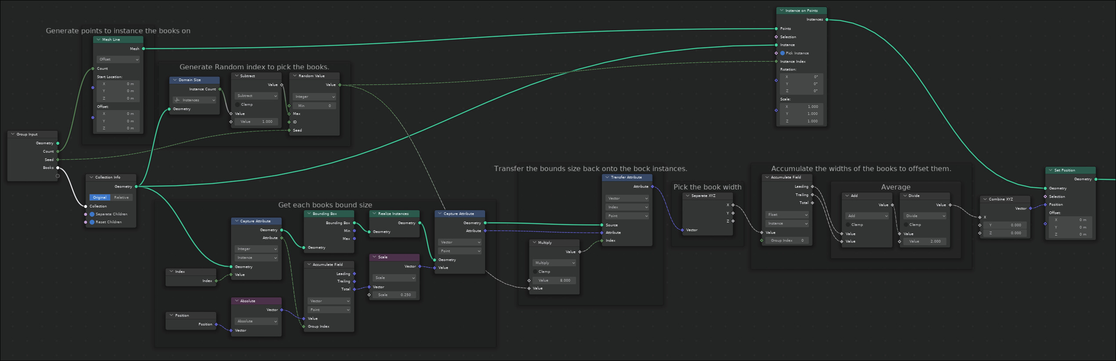Viewport: 1116px width, 361px height.
Task: Toggle Pick Instance on Instance on Points
Action: coord(783,53)
